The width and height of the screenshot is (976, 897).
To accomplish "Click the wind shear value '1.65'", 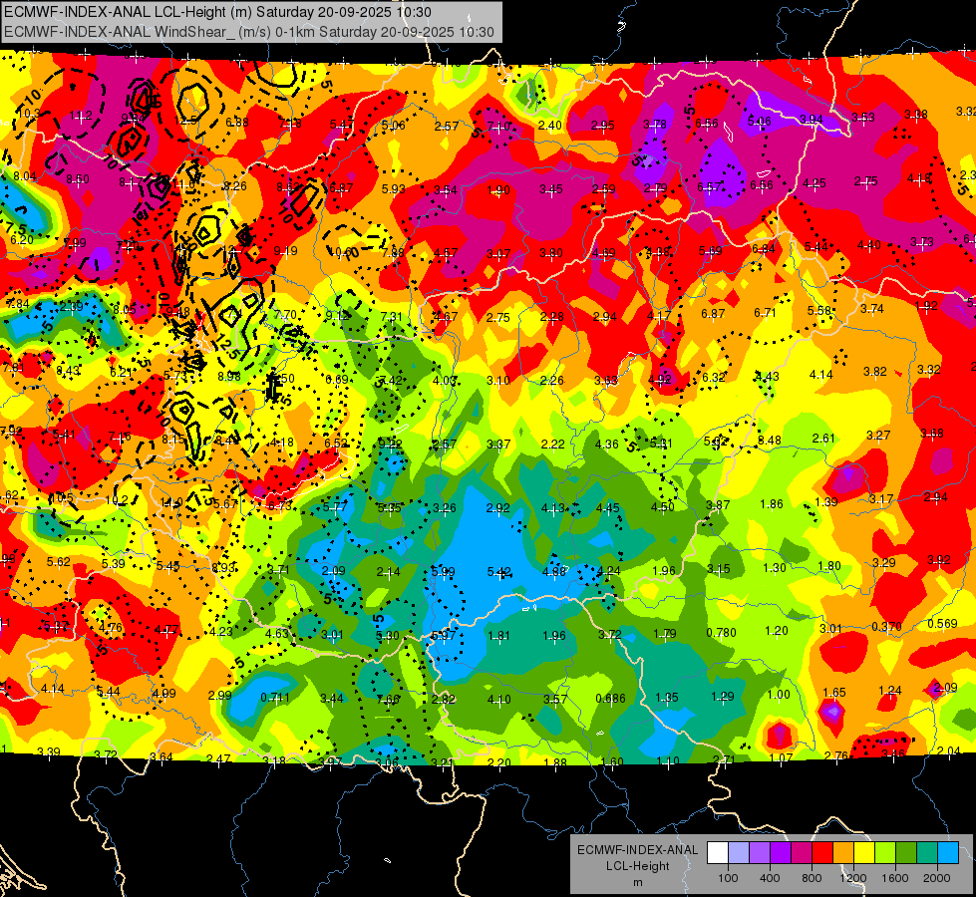I will [x=834, y=693].
